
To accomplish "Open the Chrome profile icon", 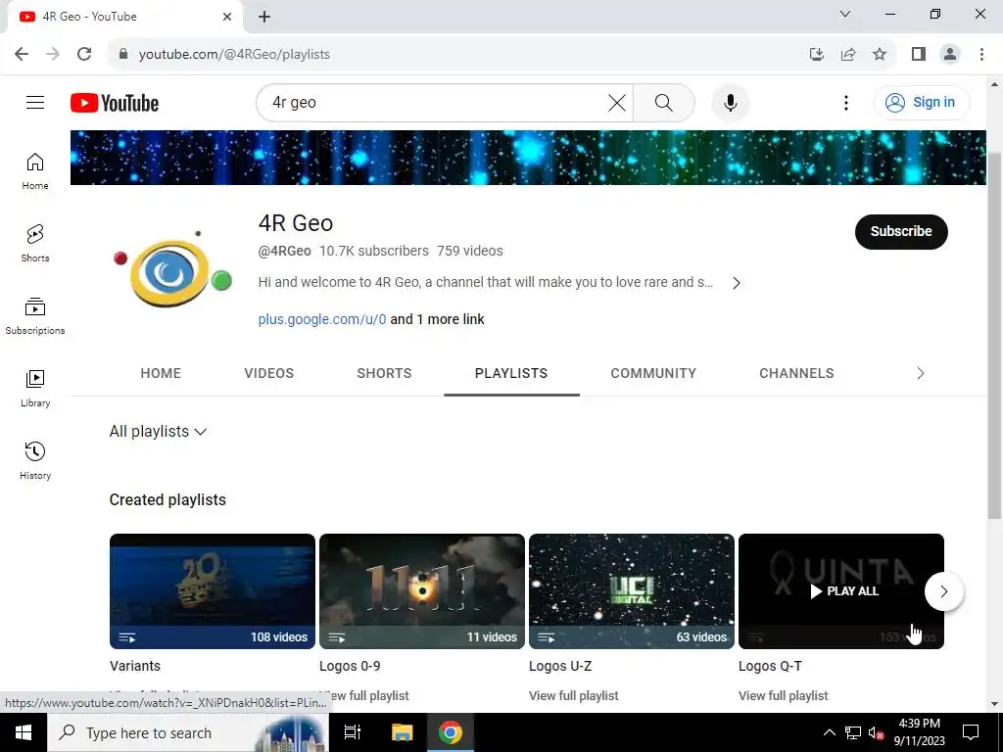I will tap(950, 54).
